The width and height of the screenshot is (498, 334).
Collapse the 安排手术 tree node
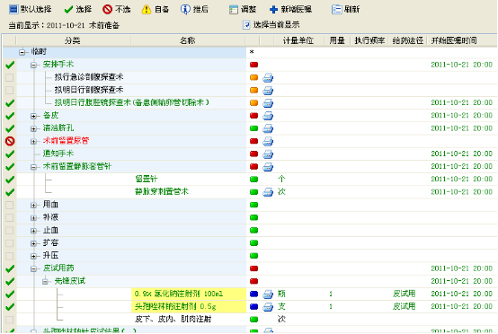33,65
